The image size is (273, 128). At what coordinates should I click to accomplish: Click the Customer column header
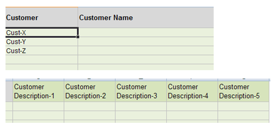point(42,17)
